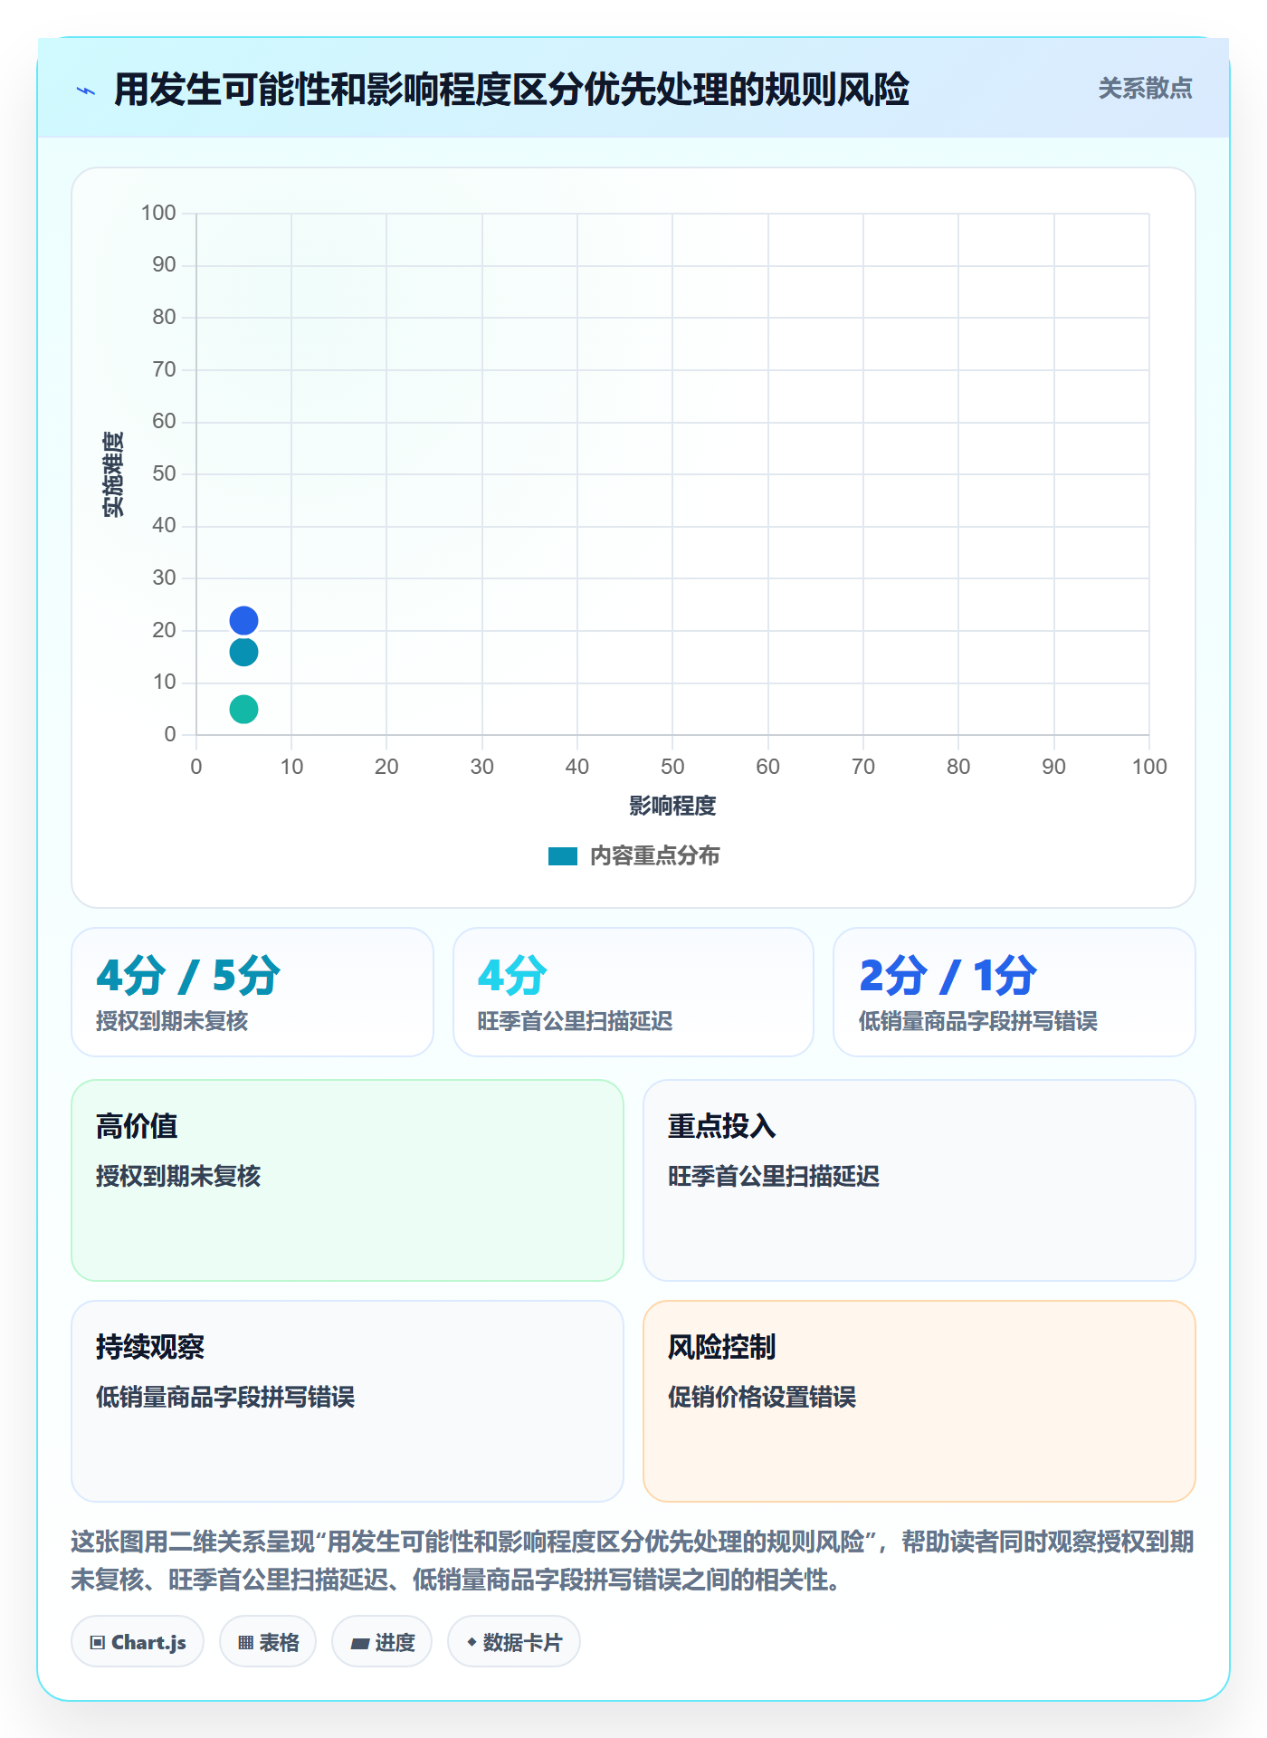Screen dimensions: 1267x1738
Task: Click the 内容重点分布 legend label
Action: click(654, 856)
